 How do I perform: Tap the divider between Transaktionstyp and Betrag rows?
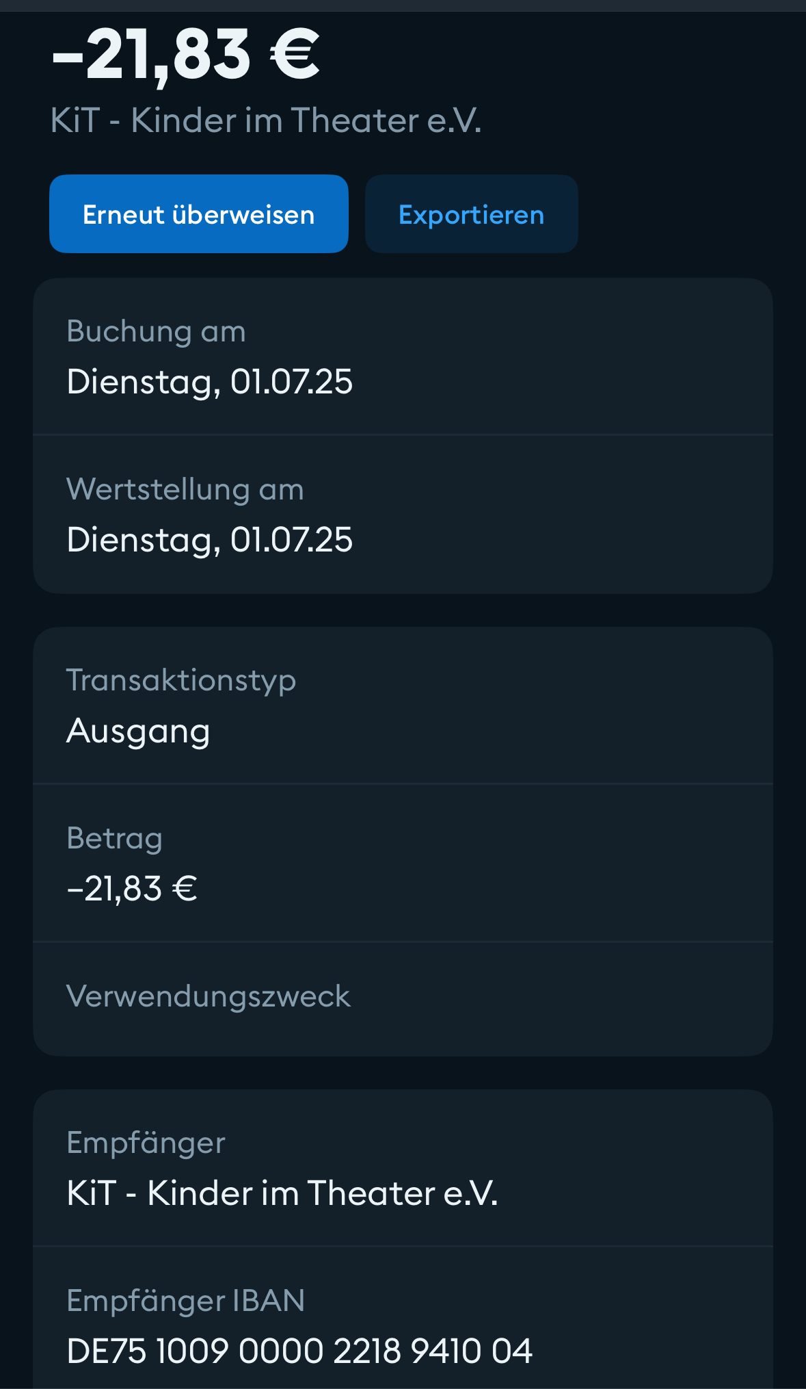[x=403, y=783]
